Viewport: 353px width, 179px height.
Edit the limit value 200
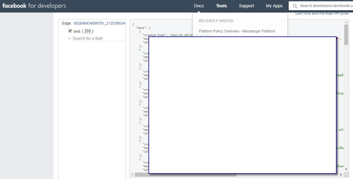(88, 31)
